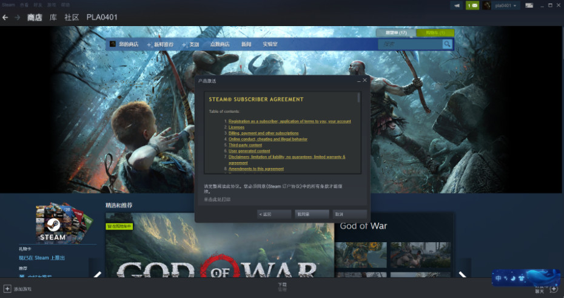The width and height of the screenshot is (564, 298).
Task: Click the 取消 cancel button
Action: point(350,214)
